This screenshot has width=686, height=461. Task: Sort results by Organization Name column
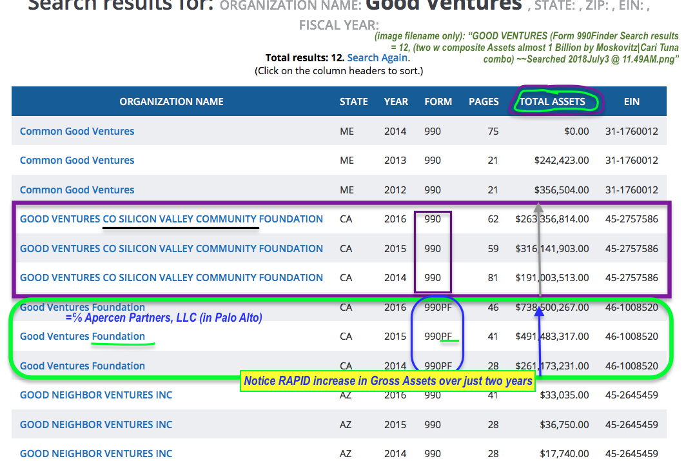coord(171,101)
